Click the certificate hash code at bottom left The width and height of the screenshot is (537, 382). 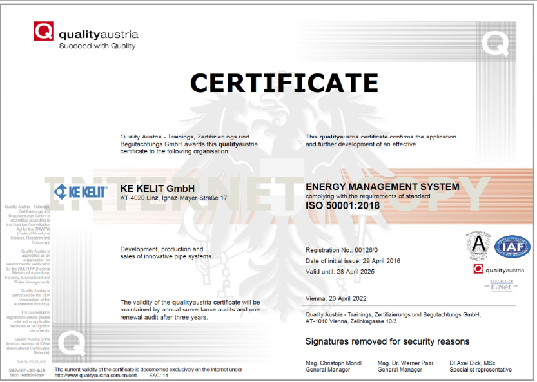[x=26, y=373]
